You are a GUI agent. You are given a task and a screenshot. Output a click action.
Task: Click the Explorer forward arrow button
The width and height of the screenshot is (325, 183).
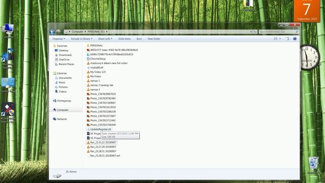pyautogui.click(x=58, y=32)
